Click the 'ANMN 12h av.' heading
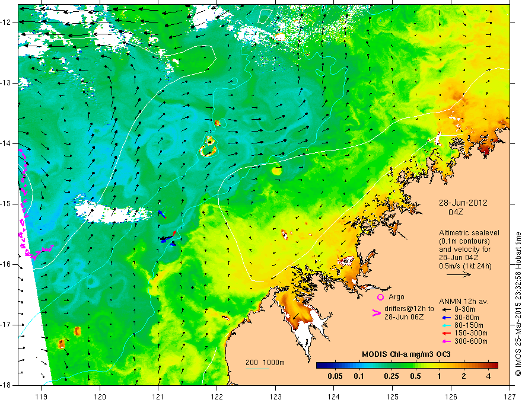The height and width of the screenshot is (403, 522). coord(464,302)
